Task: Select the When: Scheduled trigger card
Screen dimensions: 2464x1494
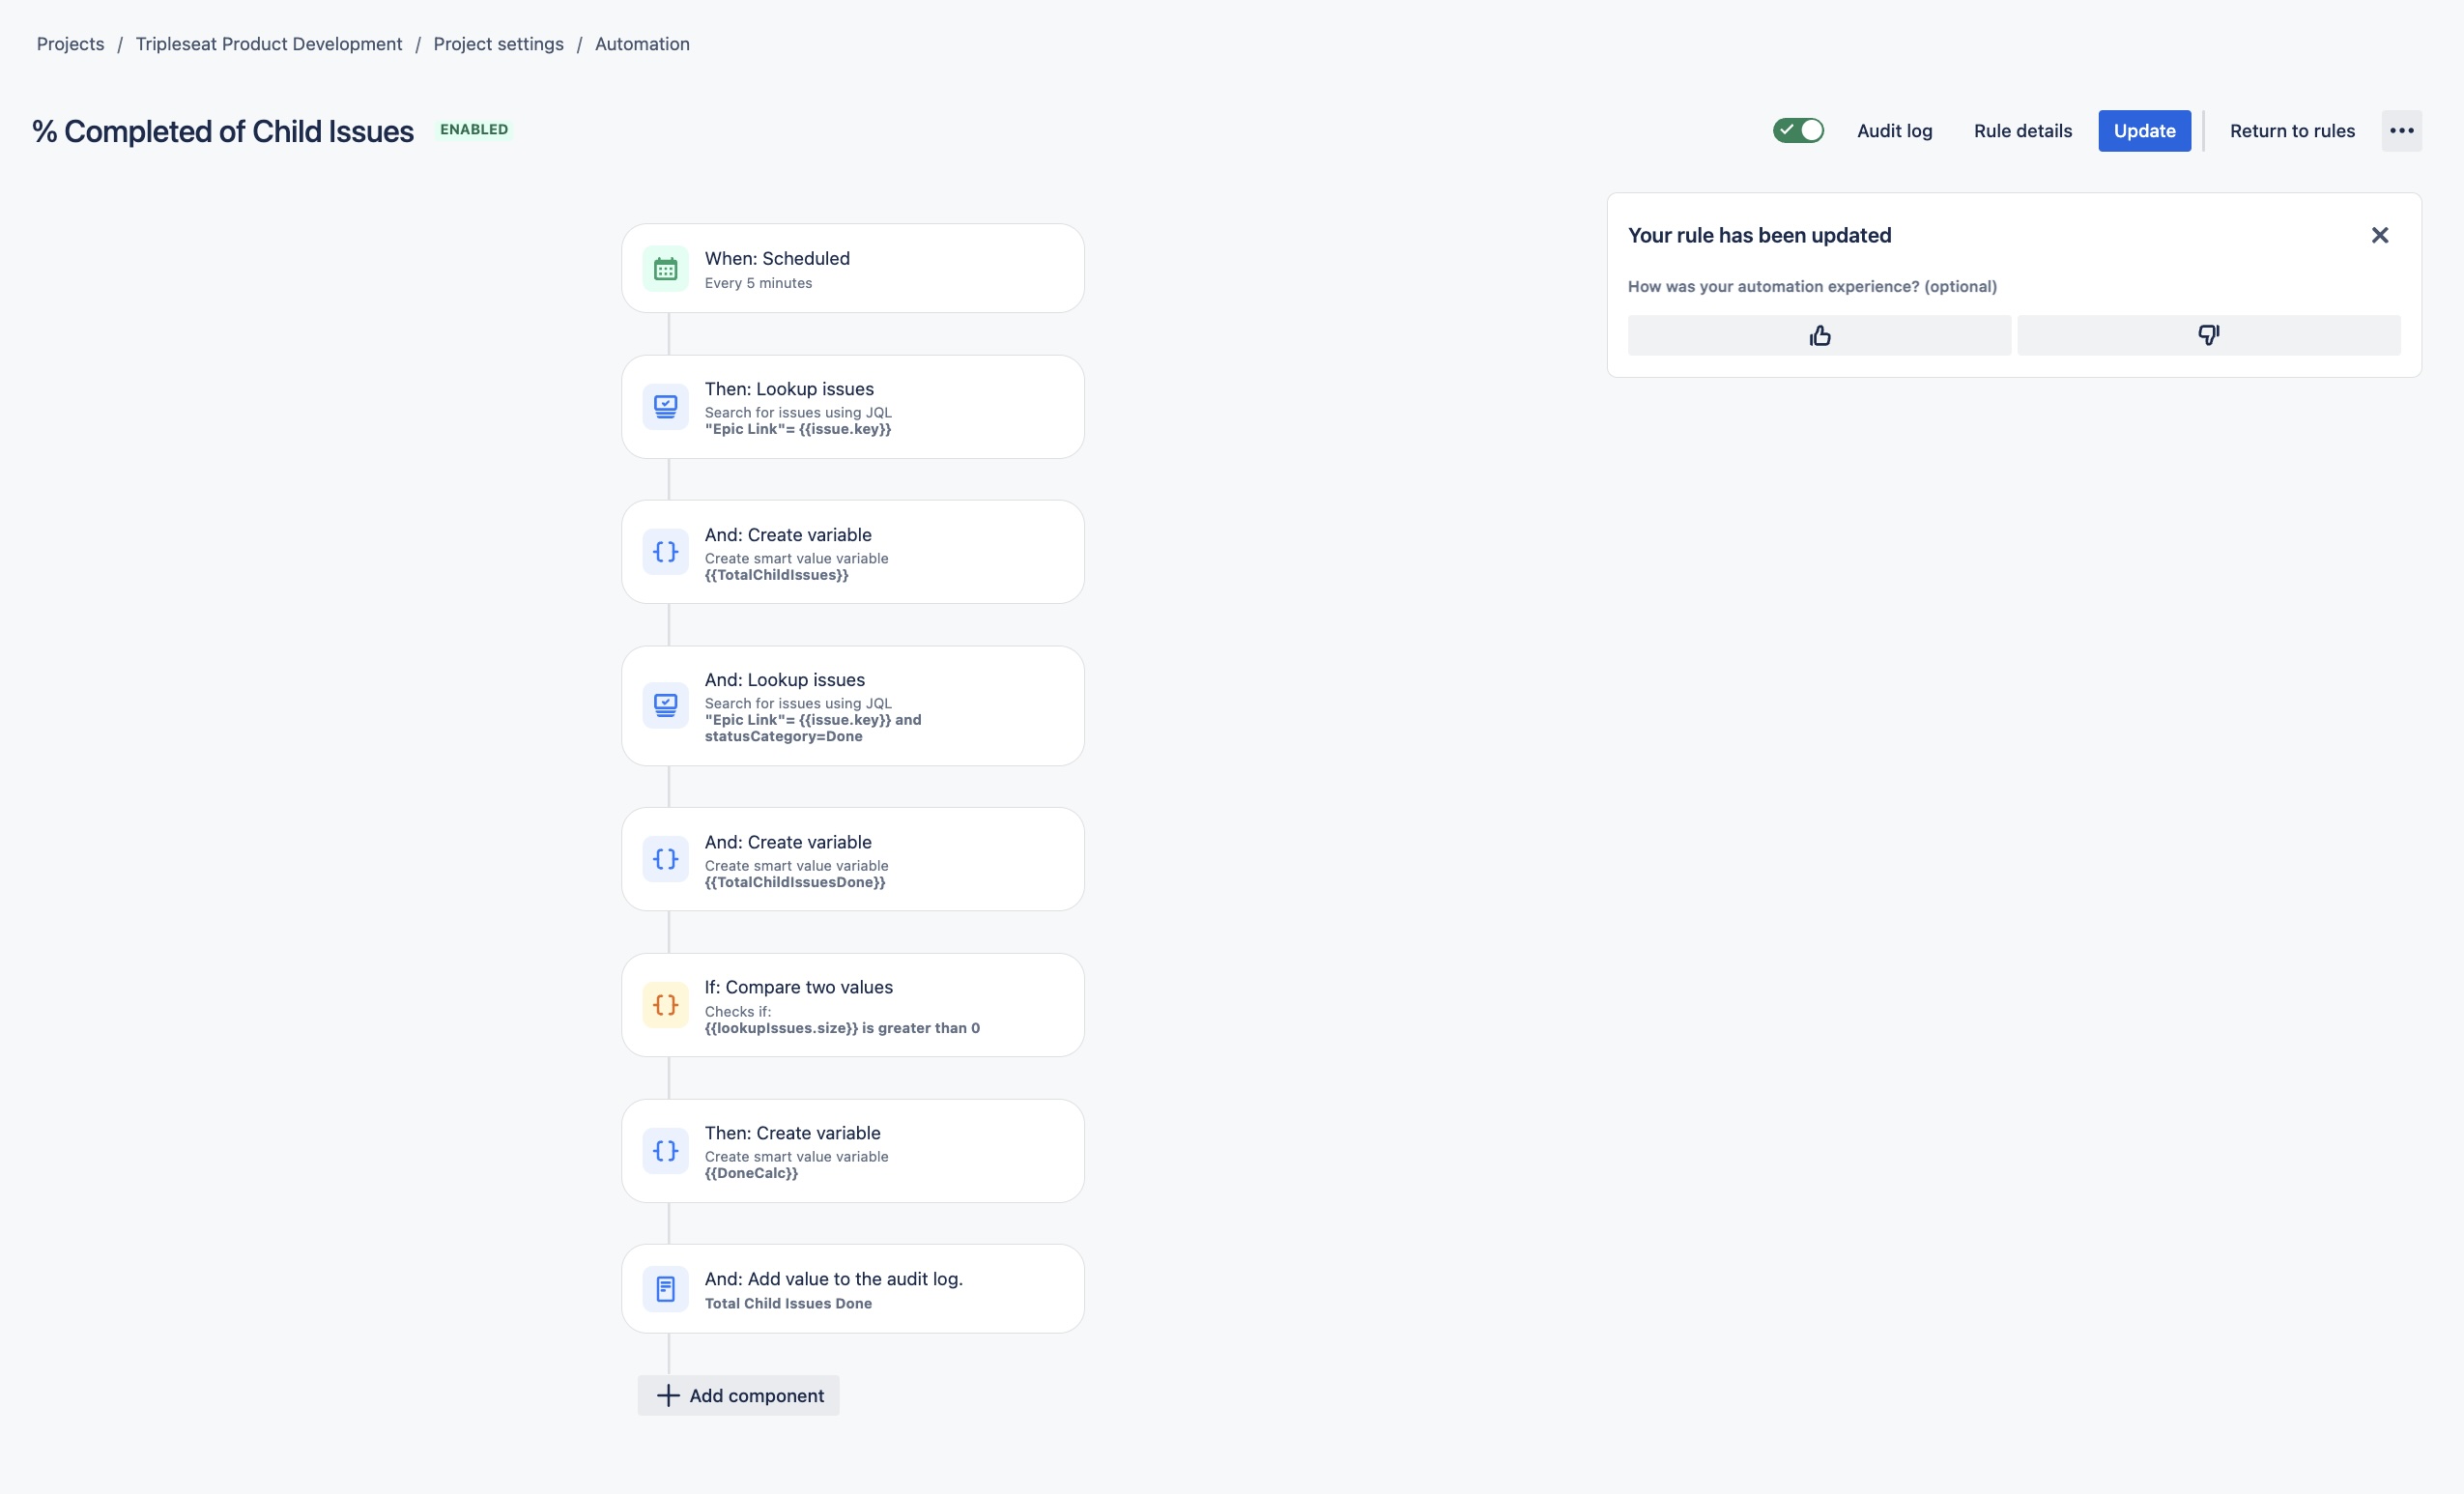Action: 853,268
